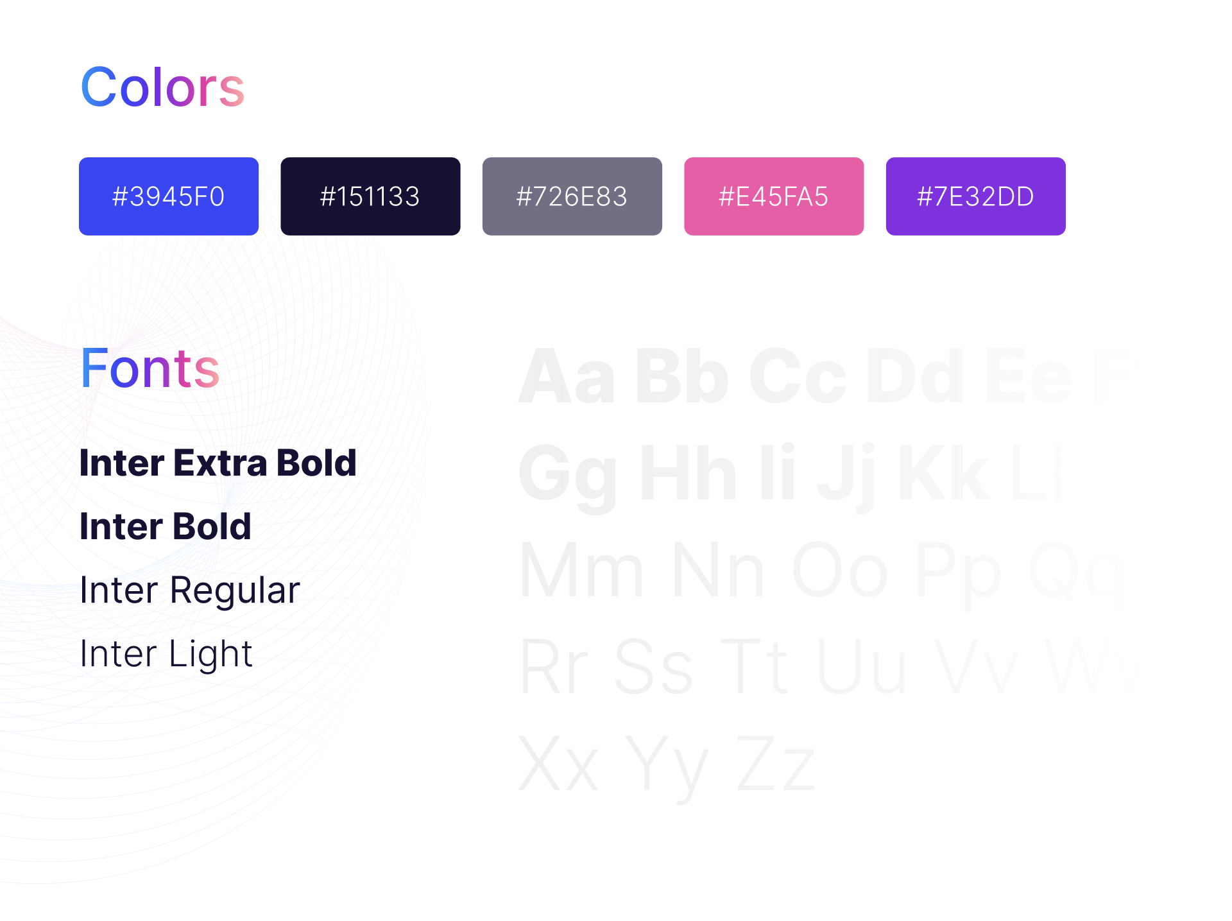The width and height of the screenshot is (1232, 921).
Task: Select the Inter Light font label
Action: click(166, 654)
